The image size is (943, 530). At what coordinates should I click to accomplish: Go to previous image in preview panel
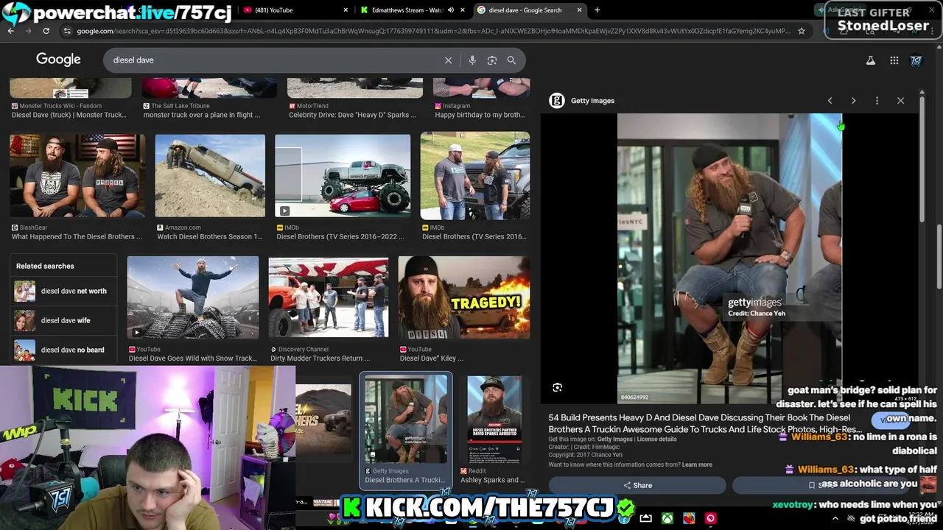coord(830,101)
